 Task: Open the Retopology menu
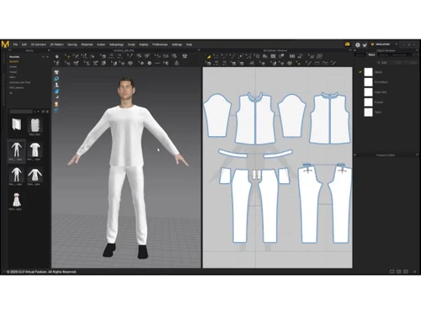116,45
